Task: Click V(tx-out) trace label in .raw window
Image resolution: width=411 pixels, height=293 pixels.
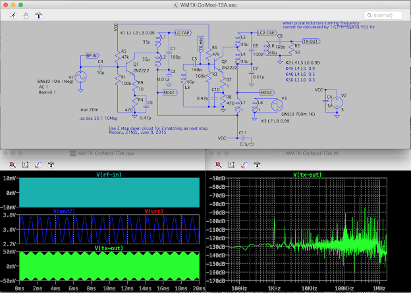Action: point(109,248)
